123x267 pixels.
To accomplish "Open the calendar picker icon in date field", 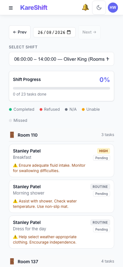I will [69, 32].
